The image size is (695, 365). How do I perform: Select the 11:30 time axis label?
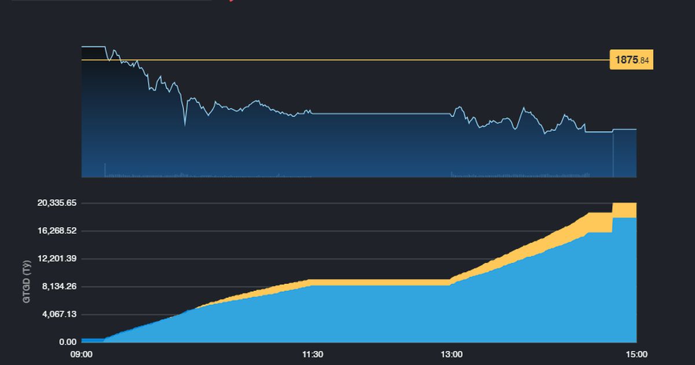pyautogui.click(x=313, y=353)
